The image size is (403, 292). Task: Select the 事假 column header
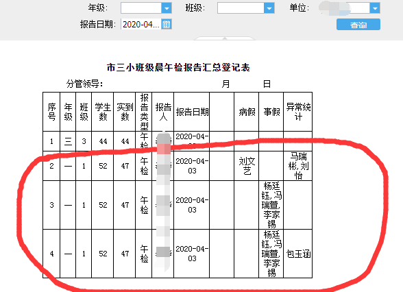[271, 112]
